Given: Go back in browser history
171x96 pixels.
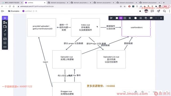Looking at the screenshot, I should (2, 6).
